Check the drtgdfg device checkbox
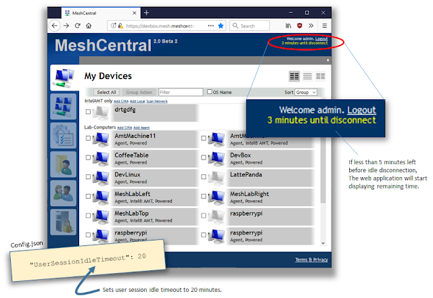The width and height of the screenshot is (433, 298). click(88, 111)
